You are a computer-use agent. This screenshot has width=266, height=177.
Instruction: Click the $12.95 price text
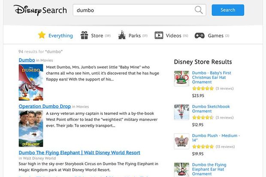tap(198, 125)
